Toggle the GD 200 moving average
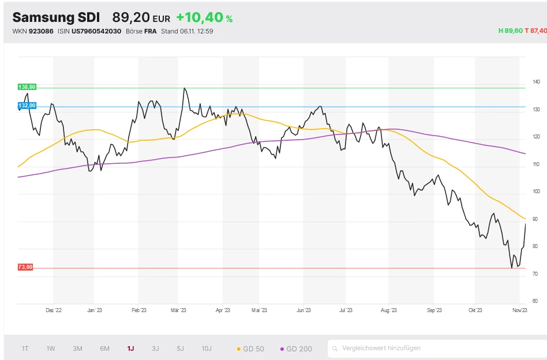547x360 pixels. [x=299, y=348]
